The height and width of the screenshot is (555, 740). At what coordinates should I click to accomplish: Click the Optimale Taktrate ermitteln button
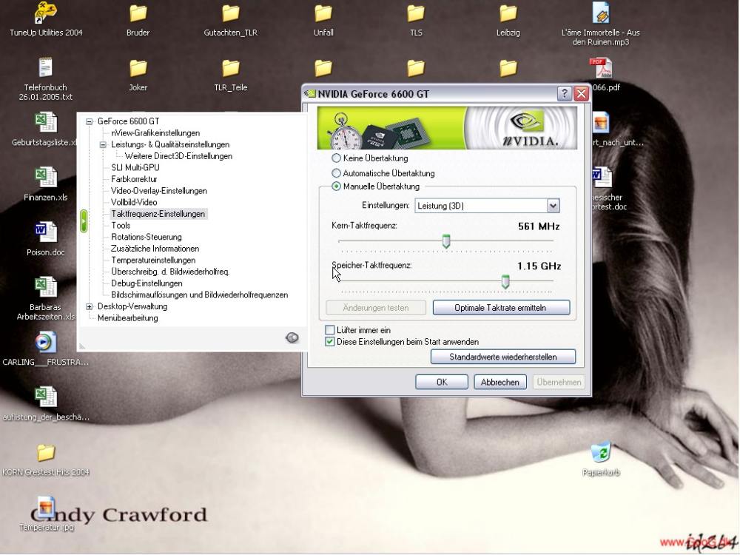[x=501, y=308]
